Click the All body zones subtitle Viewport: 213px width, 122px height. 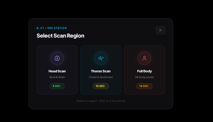coord(144,77)
